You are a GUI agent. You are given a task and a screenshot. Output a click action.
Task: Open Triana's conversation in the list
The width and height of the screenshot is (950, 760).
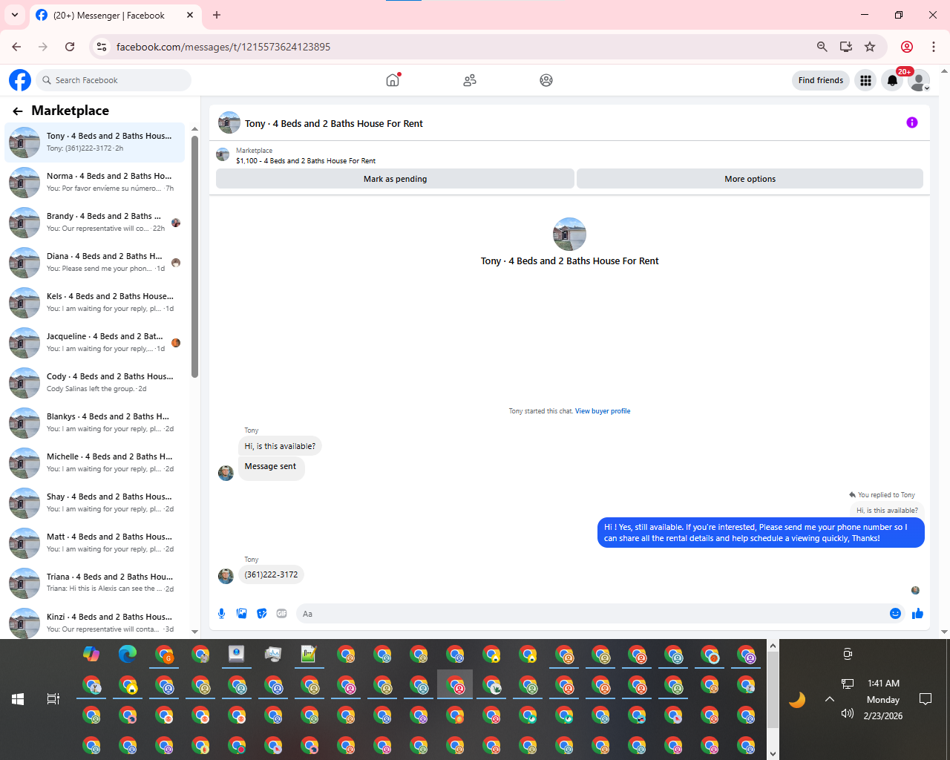[x=95, y=583]
